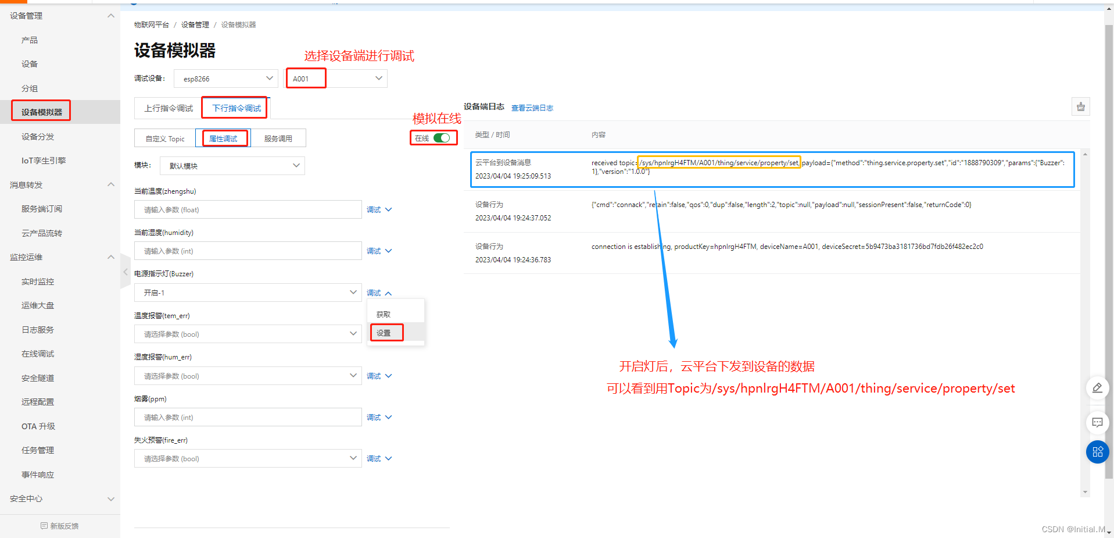Open 云产品流转 in the sidebar

42,233
